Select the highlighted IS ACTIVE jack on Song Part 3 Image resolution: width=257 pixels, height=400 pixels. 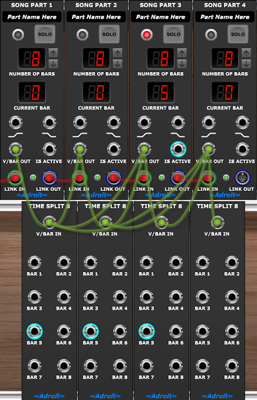point(178,149)
